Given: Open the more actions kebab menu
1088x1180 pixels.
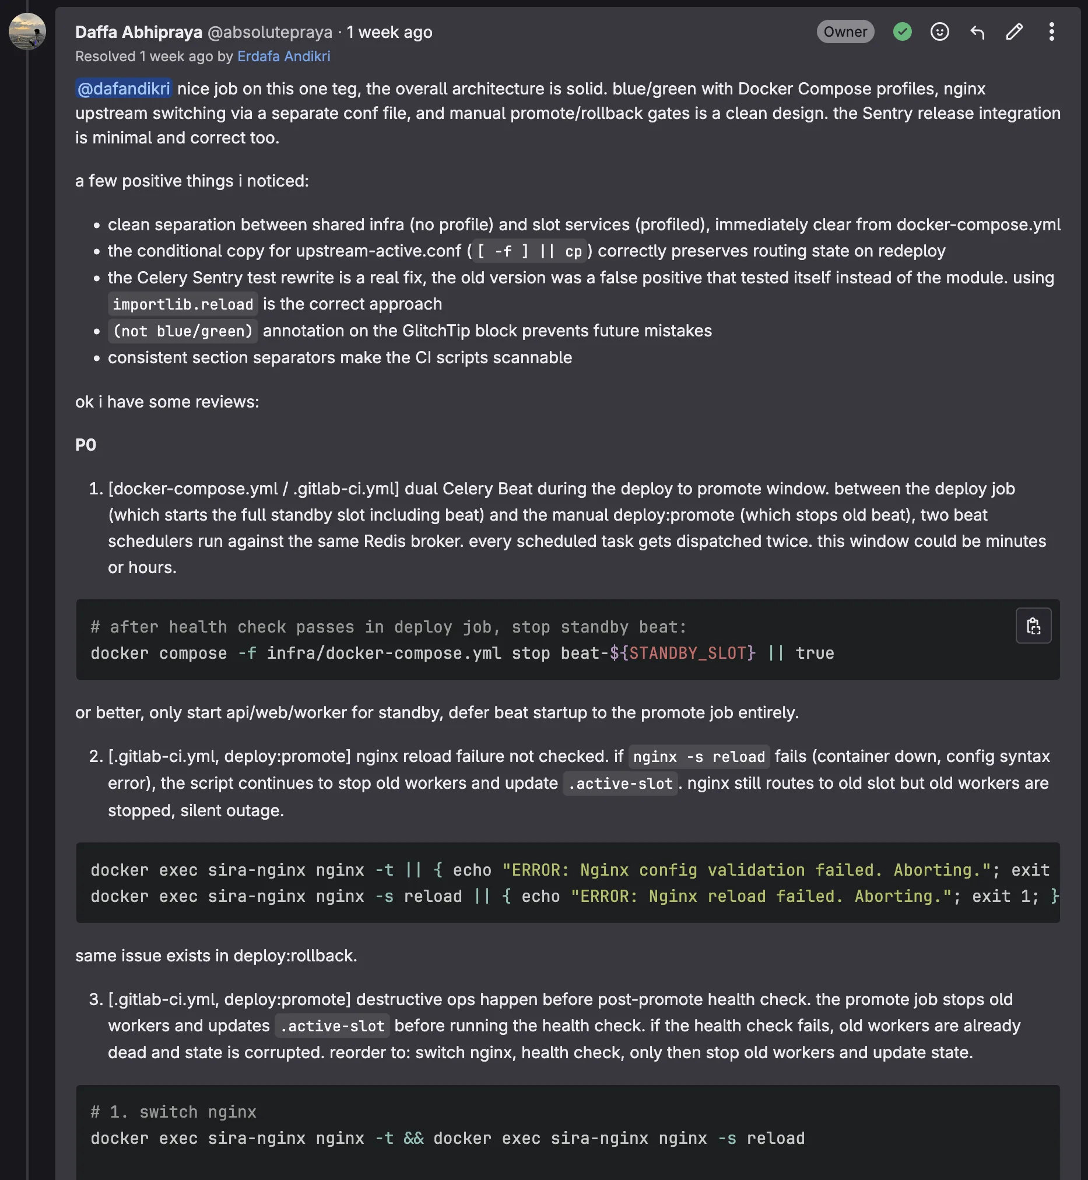Looking at the screenshot, I should coord(1051,32).
